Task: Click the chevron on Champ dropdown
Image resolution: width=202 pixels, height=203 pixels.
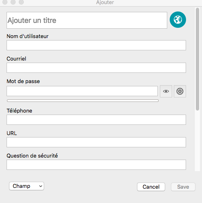Action: pyautogui.click(x=40, y=186)
